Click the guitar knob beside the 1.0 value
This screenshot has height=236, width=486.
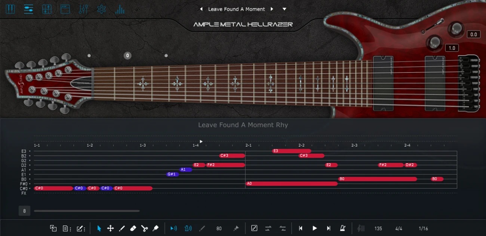[434, 43]
